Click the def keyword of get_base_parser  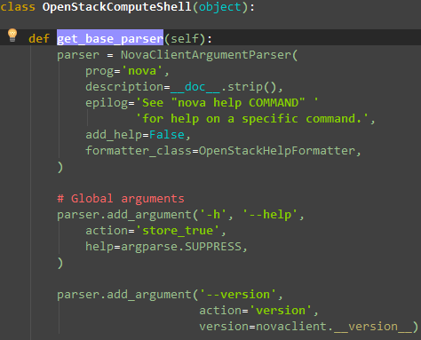tap(39, 38)
